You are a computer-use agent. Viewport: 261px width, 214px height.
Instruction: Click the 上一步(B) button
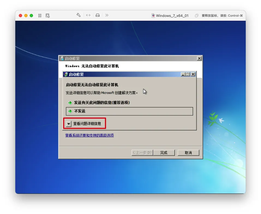click(x=142, y=153)
